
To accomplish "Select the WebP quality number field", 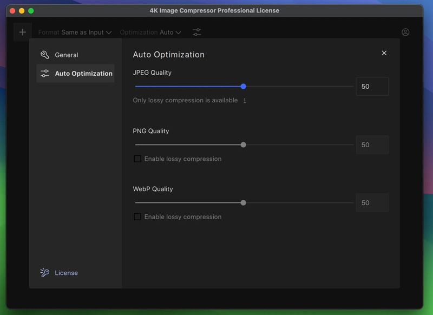I will pos(372,202).
